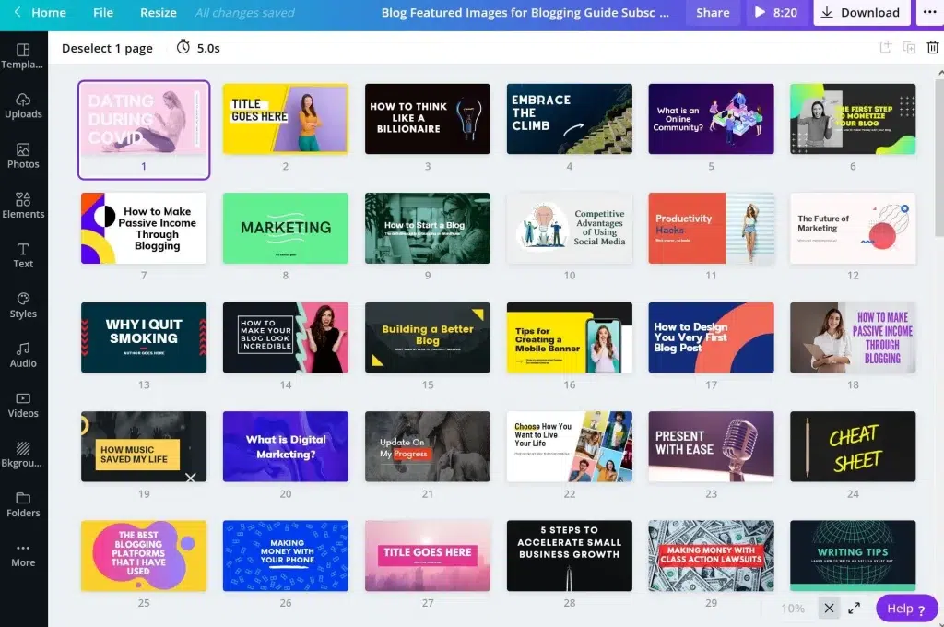The height and width of the screenshot is (627, 944).
Task: Open the Styles panel
Action: (x=23, y=305)
